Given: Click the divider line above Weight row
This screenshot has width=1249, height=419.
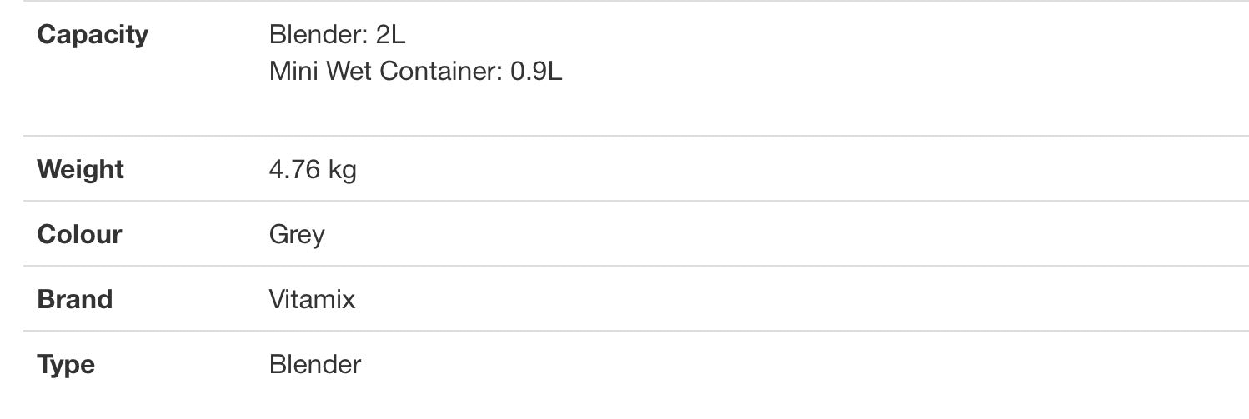Looking at the screenshot, I should [x=636, y=136].
